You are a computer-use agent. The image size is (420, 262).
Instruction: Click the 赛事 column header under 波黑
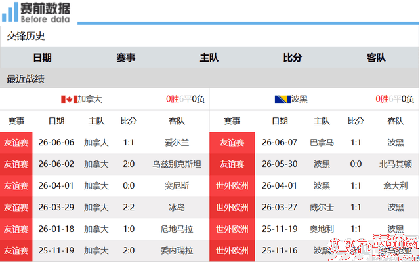[x=232, y=121]
